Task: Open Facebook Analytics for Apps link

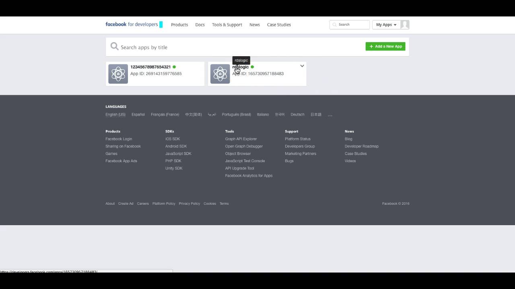Action: tap(249, 175)
